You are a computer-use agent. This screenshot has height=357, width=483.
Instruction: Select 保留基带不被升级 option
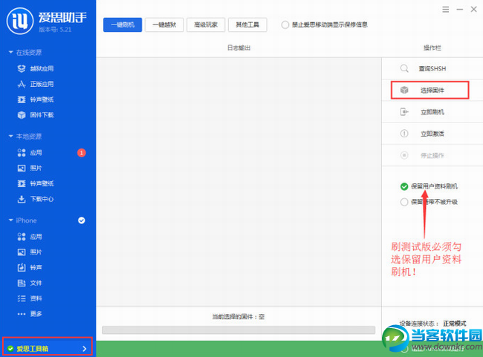tap(429, 202)
